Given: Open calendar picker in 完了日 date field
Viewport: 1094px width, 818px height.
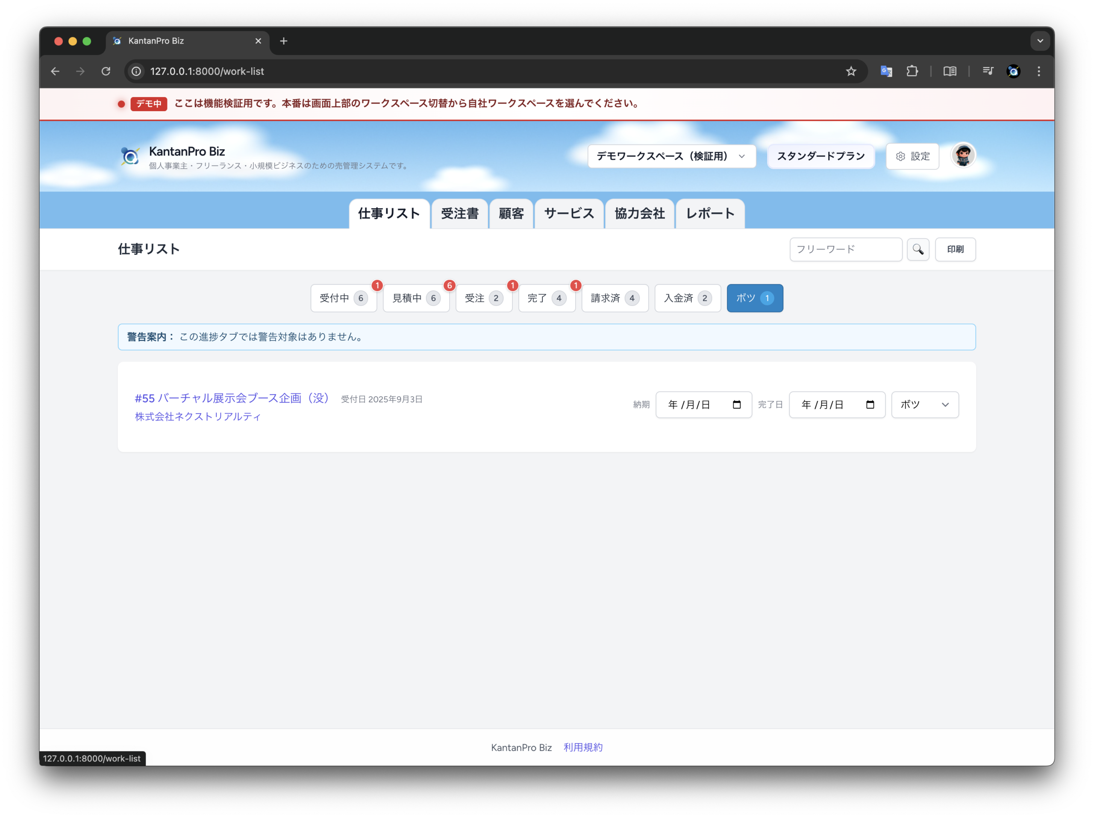Looking at the screenshot, I should pos(870,405).
